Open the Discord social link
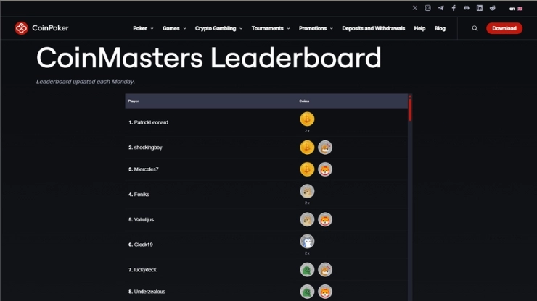This screenshot has height=301, width=537. (467, 8)
